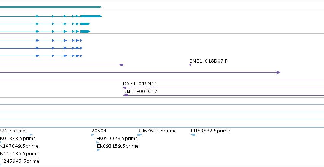The width and height of the screenshot is (324, 167).
Task: Click the RH63682.5prime reverse arrow glyph
Action: click(193, 135)
